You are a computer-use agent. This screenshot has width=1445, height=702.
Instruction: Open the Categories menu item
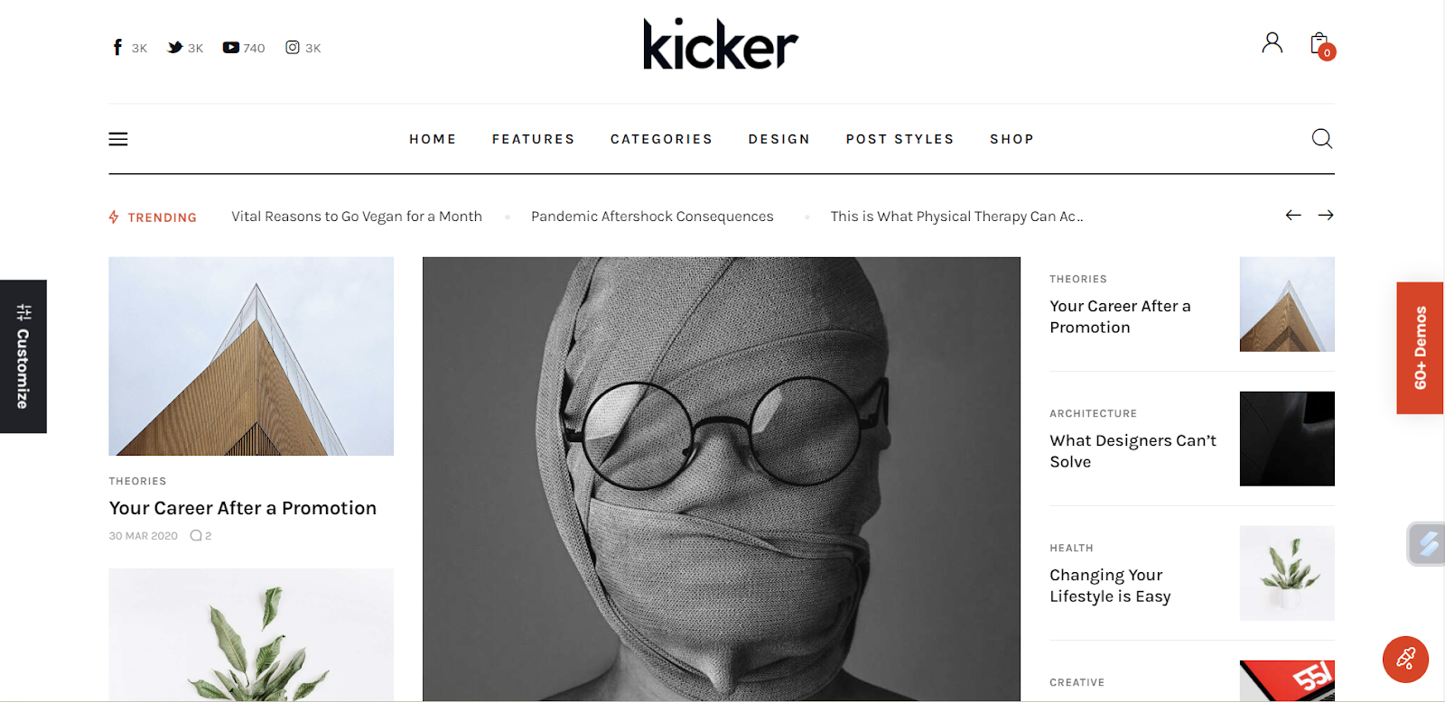click(x=661, y=139)
